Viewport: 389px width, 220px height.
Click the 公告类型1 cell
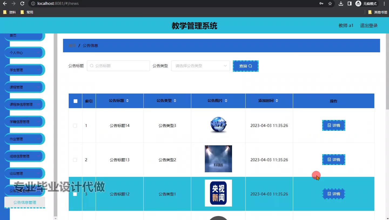(167, 194)
